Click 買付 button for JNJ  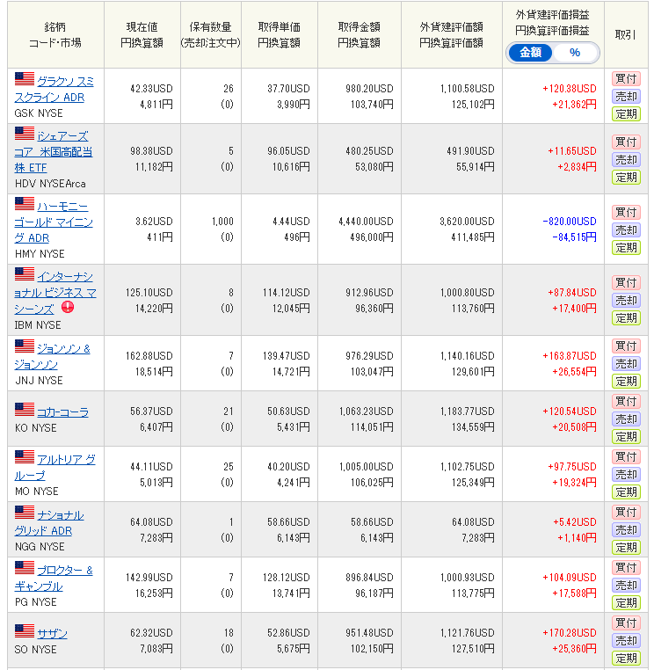tap(626, 346)
